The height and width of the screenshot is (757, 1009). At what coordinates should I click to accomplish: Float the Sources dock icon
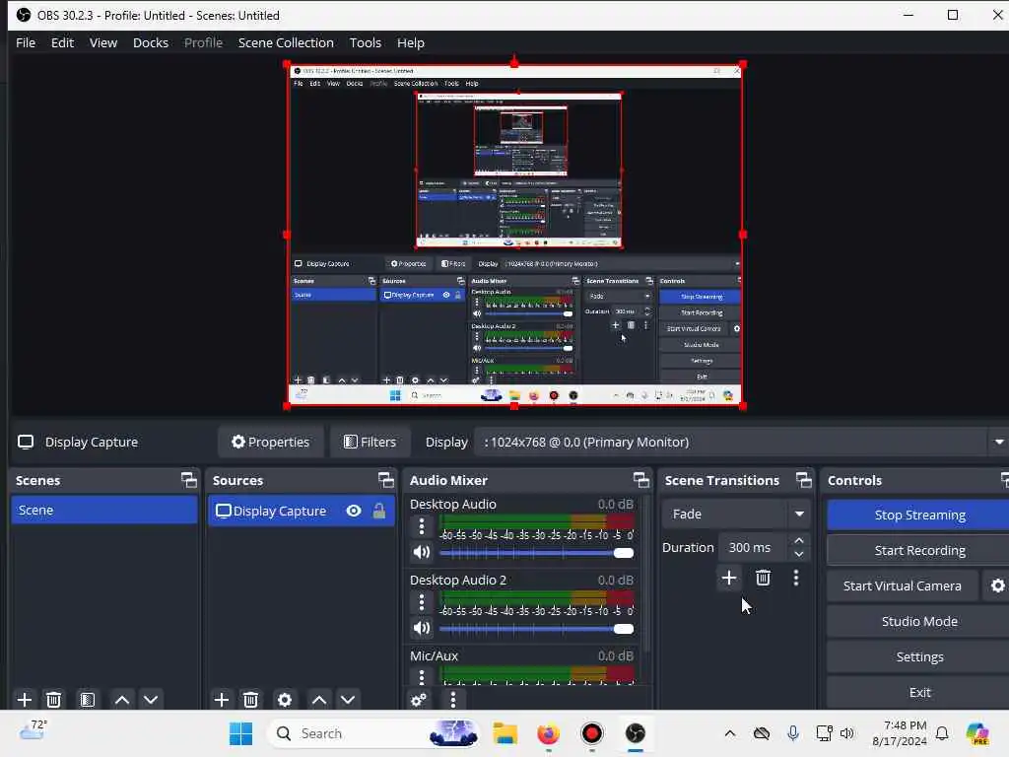pyautogui.click(x=386, y=480)
